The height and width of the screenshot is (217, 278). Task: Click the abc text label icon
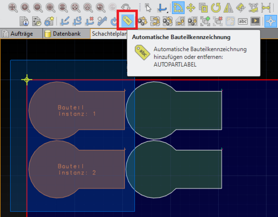point(243,21)
